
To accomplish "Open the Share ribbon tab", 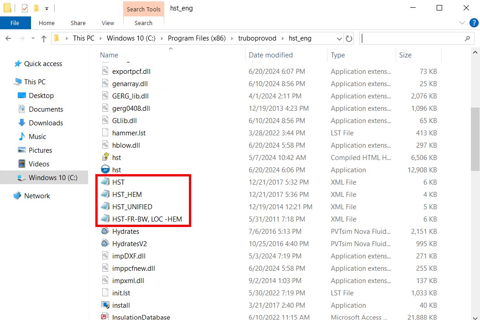I will [x=78, y=23].
